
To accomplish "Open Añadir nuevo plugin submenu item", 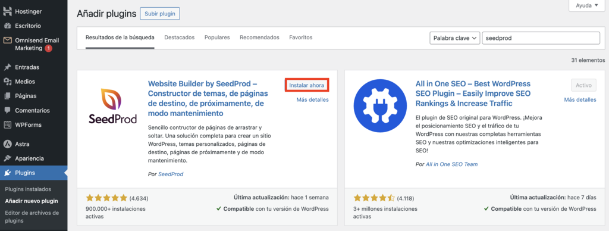I will (x=32, y=201).
